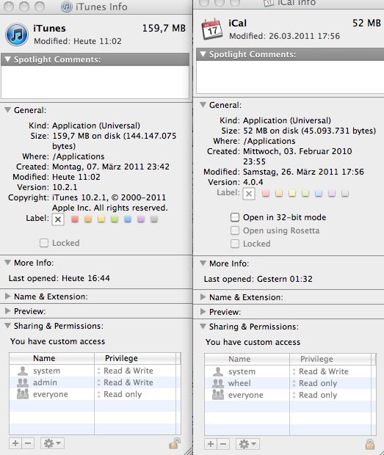Click the admin group icon in iTunes permissions
384x455 pixels.
tap(23, 382)
